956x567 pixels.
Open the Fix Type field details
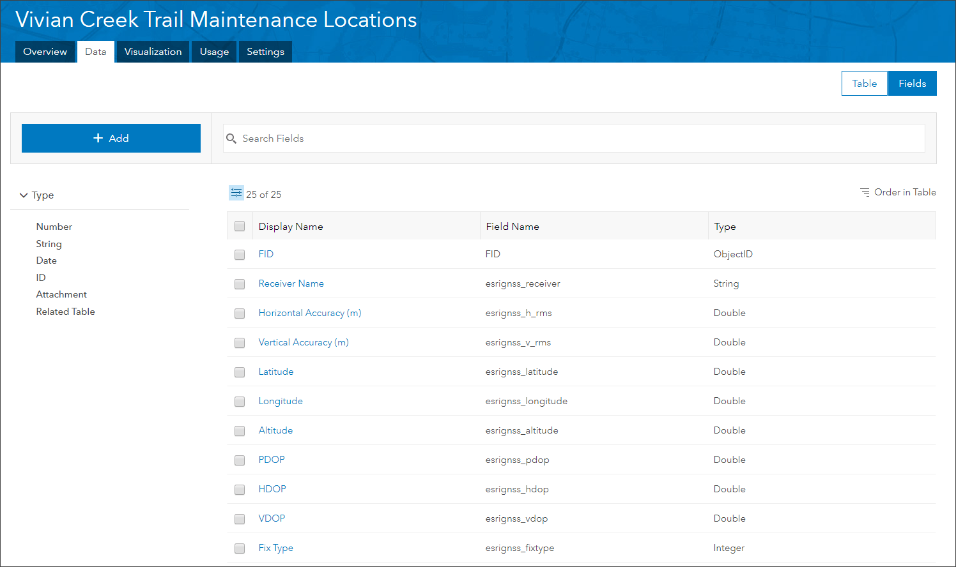[276, 548]
